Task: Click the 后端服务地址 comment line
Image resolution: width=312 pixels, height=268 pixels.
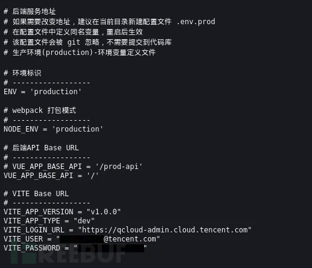Action: [30, 11]
